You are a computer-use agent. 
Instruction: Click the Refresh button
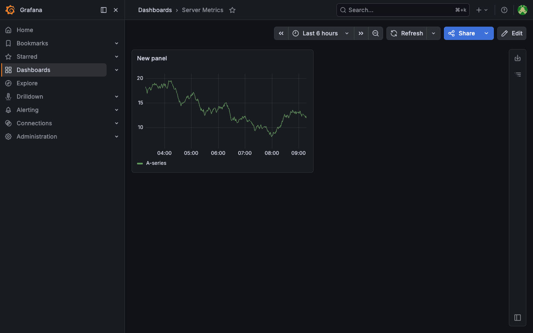point(407,33)
